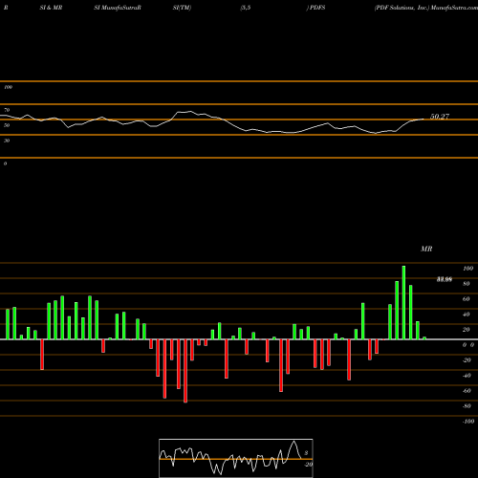Click the -29 label in the mini chart
This screenshot has width=478, height=478.
pyautogui.click(x=308, y=465)
